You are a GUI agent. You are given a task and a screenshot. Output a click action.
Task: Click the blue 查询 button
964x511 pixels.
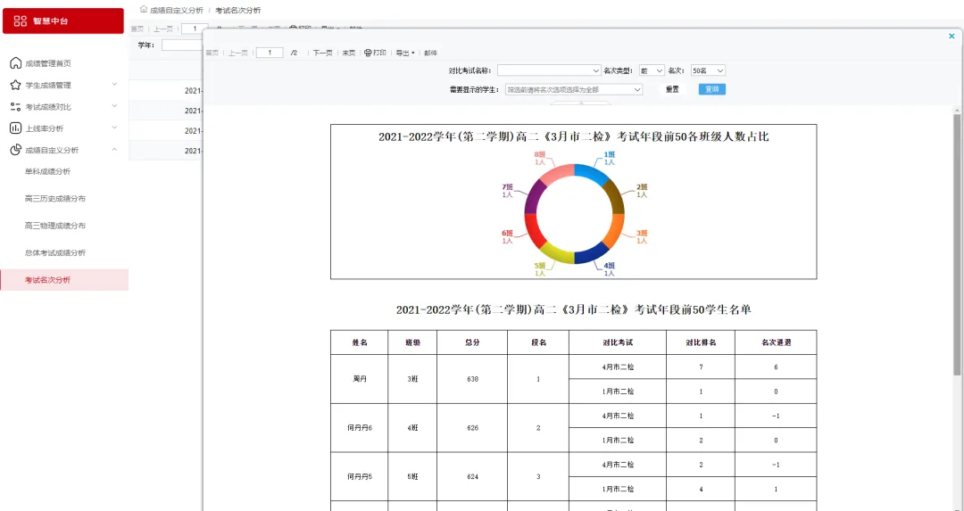[x=711, y=89]
